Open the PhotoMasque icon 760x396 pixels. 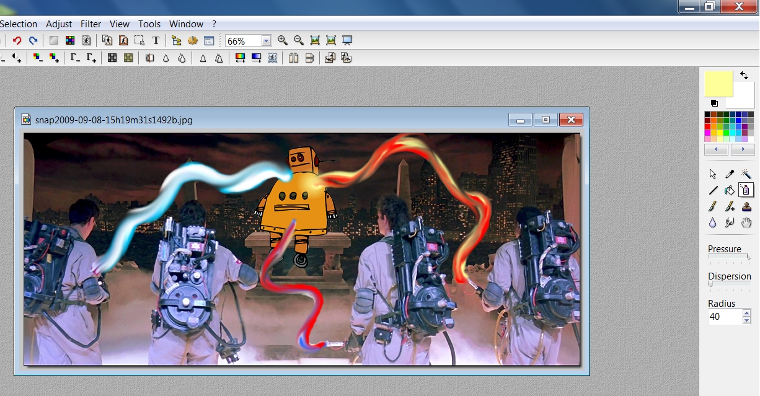click(x=272, y=58)
